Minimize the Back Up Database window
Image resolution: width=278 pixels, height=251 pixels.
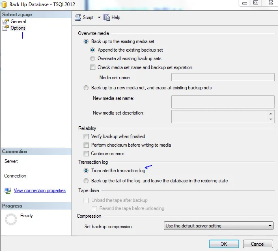[x=245, y=3]
